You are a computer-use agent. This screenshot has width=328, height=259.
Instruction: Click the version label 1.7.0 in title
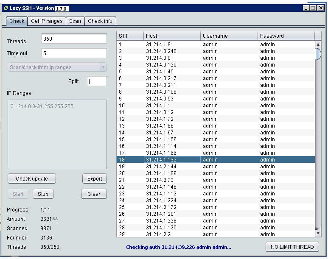tap(62, 8)
